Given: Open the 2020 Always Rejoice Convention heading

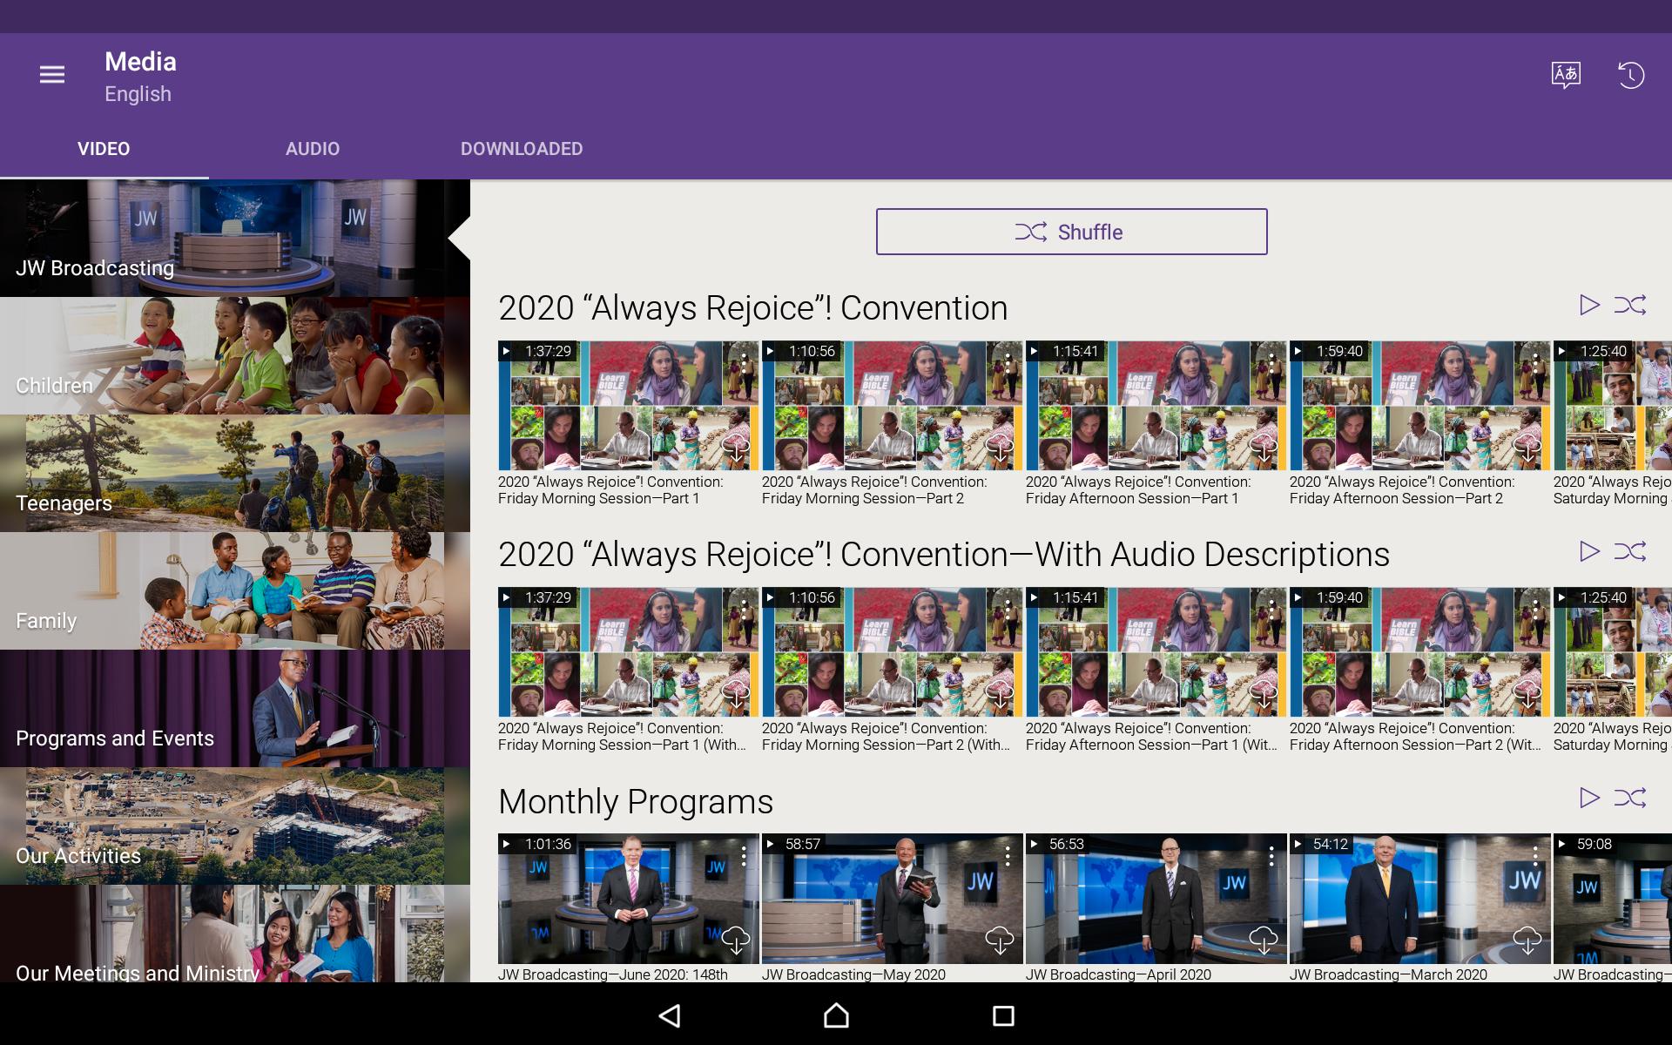Looking at the screenshot, I should coord(752,307).
